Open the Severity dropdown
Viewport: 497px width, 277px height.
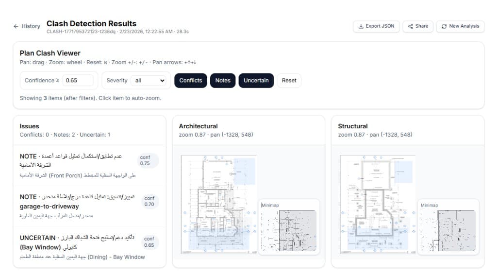pos(149,81)
